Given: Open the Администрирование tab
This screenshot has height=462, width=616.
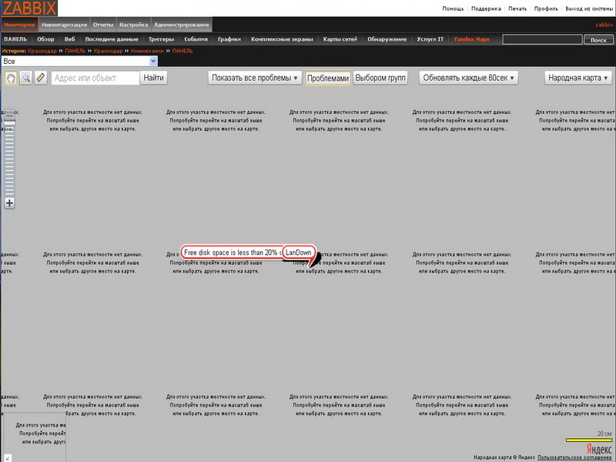Looking at the screenshot, I should 182,25.
